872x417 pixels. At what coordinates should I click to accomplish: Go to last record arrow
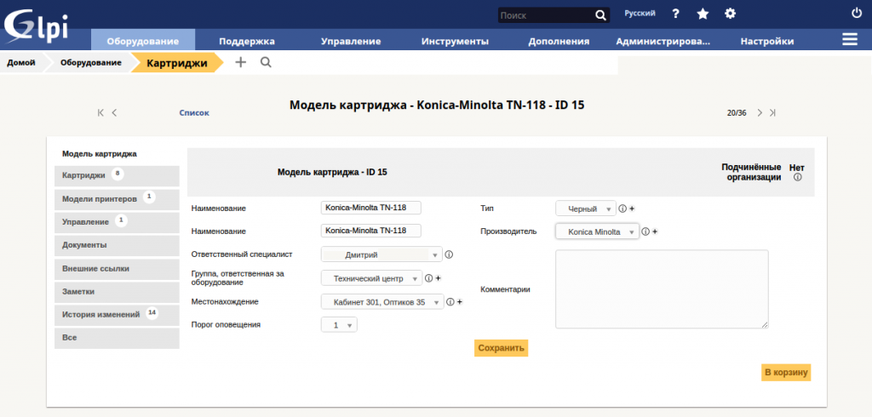[772, 112]
